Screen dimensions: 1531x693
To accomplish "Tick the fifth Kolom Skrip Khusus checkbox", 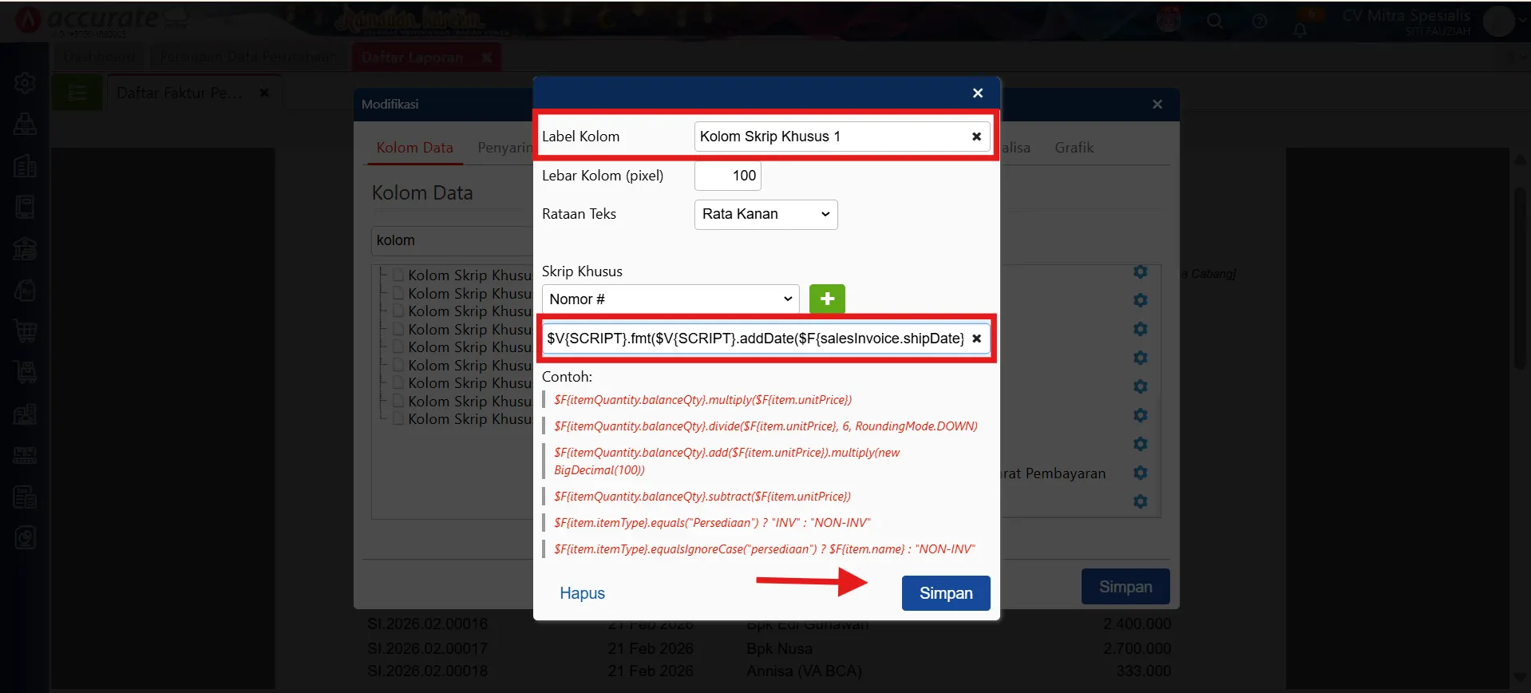I will coord(398,346).
